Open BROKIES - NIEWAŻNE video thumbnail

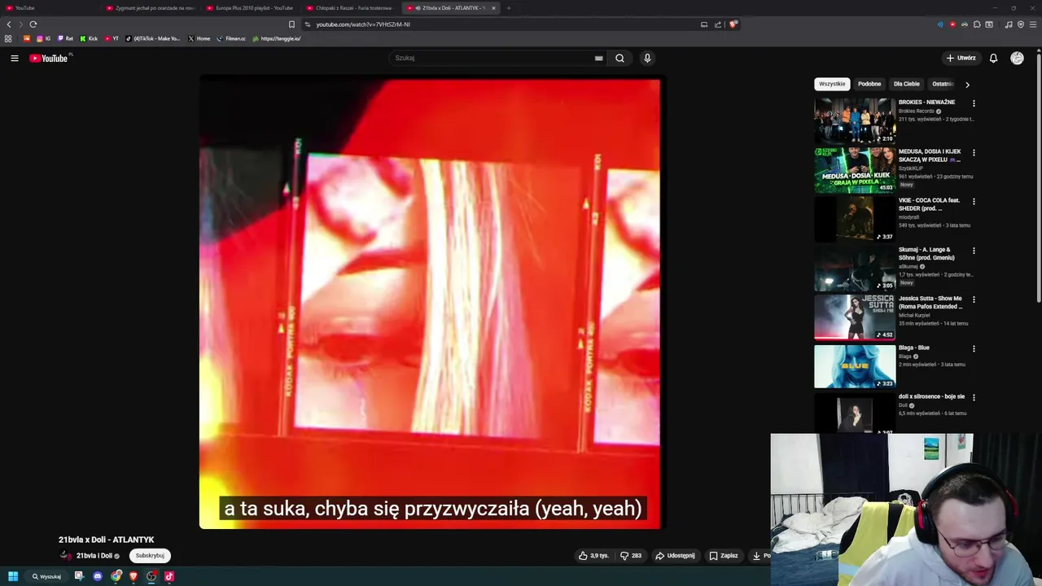tap(855, 120)
